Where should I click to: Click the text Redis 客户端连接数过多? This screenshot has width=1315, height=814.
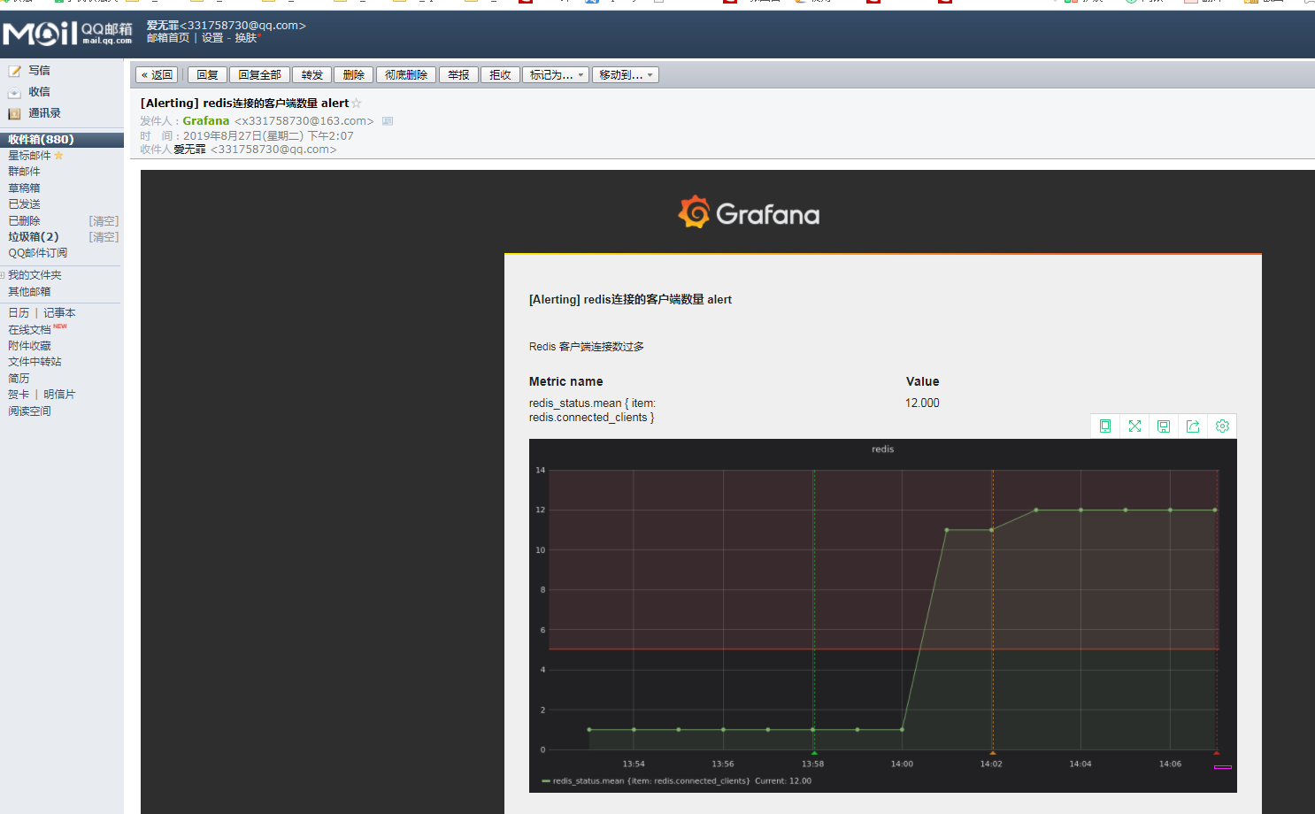point(587,347)
